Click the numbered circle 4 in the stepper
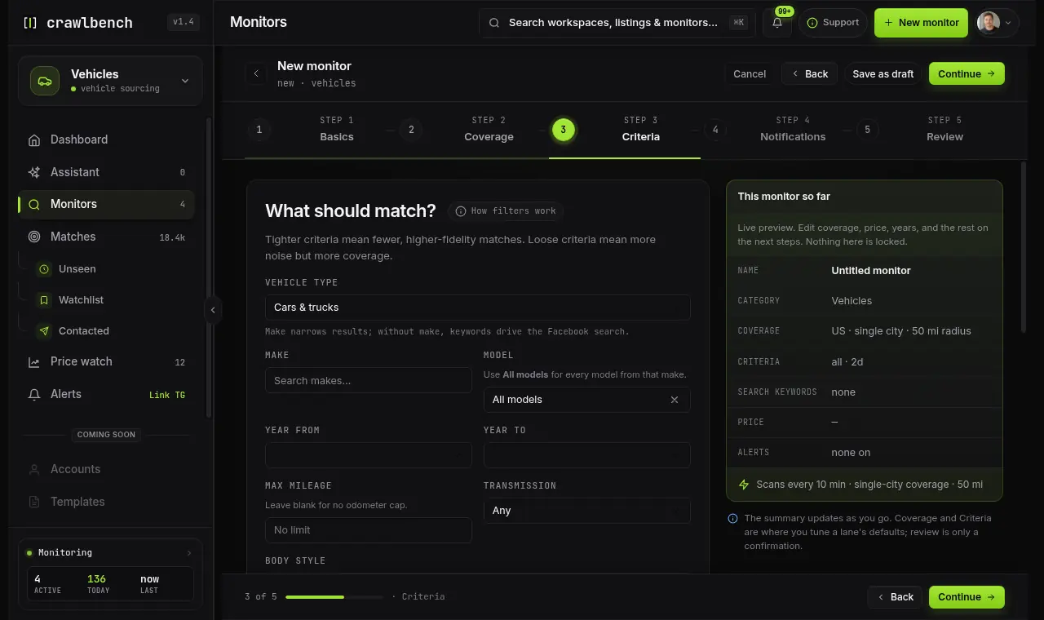The height and width of the screenshot is (620, 1044). 715,130
